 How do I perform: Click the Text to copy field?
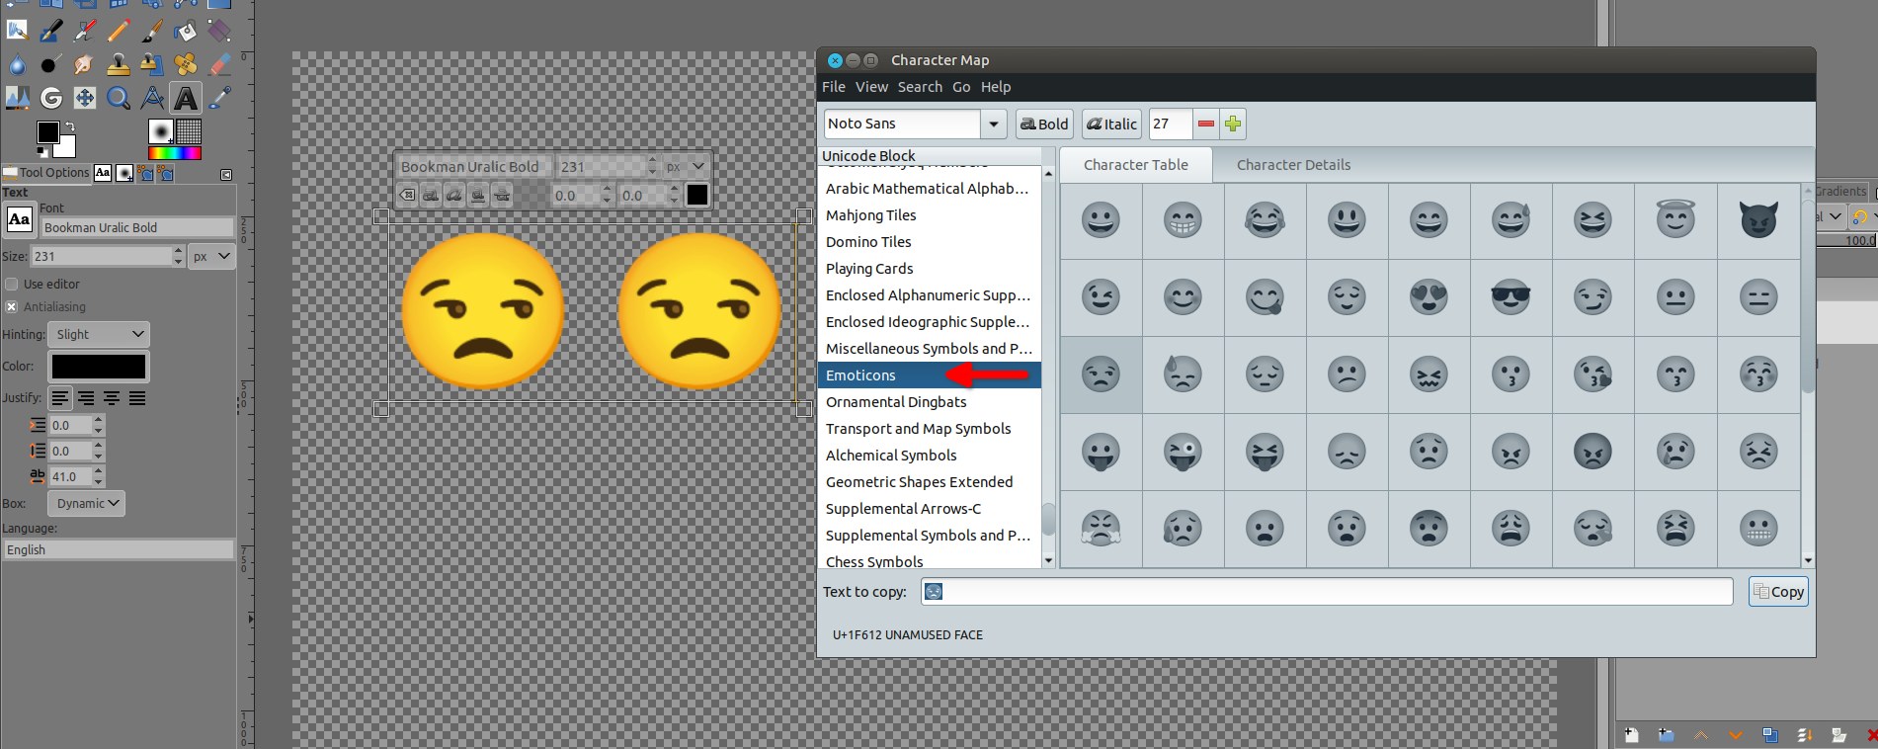coord(1327,592)
